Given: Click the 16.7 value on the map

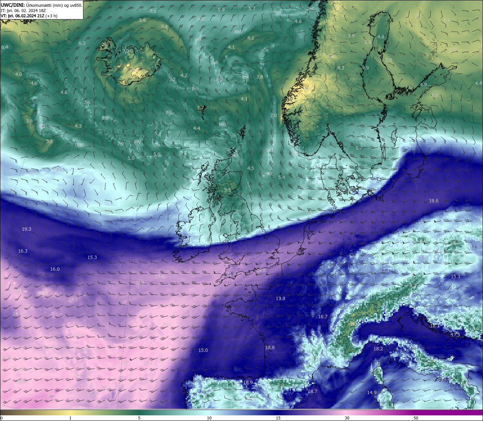Looking at the screenshot, I should (x=323, y=317).
